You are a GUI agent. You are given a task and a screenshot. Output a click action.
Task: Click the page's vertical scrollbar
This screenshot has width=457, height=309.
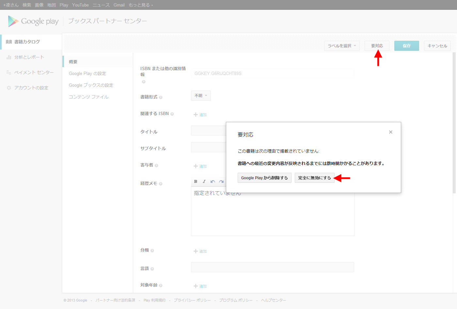tap(454, 123)
